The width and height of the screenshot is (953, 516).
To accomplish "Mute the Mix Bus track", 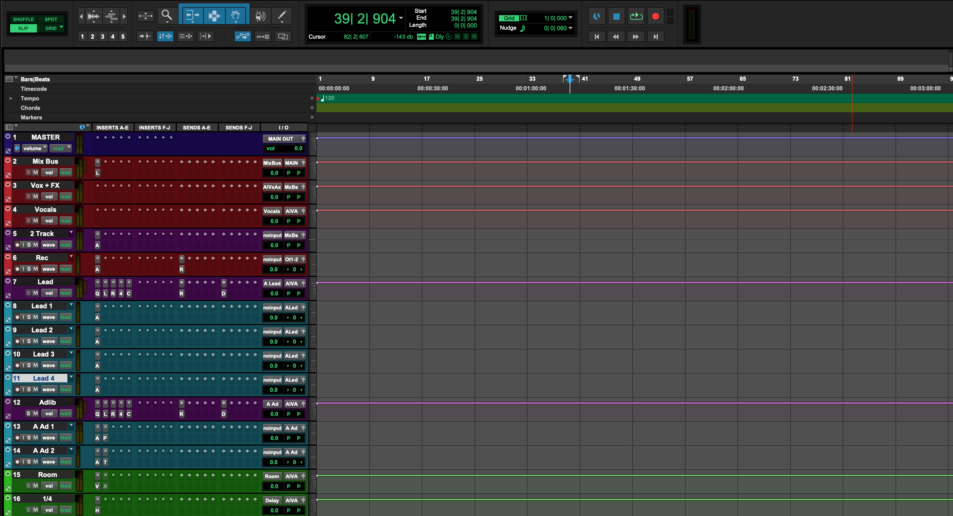I will click(36, 173).
